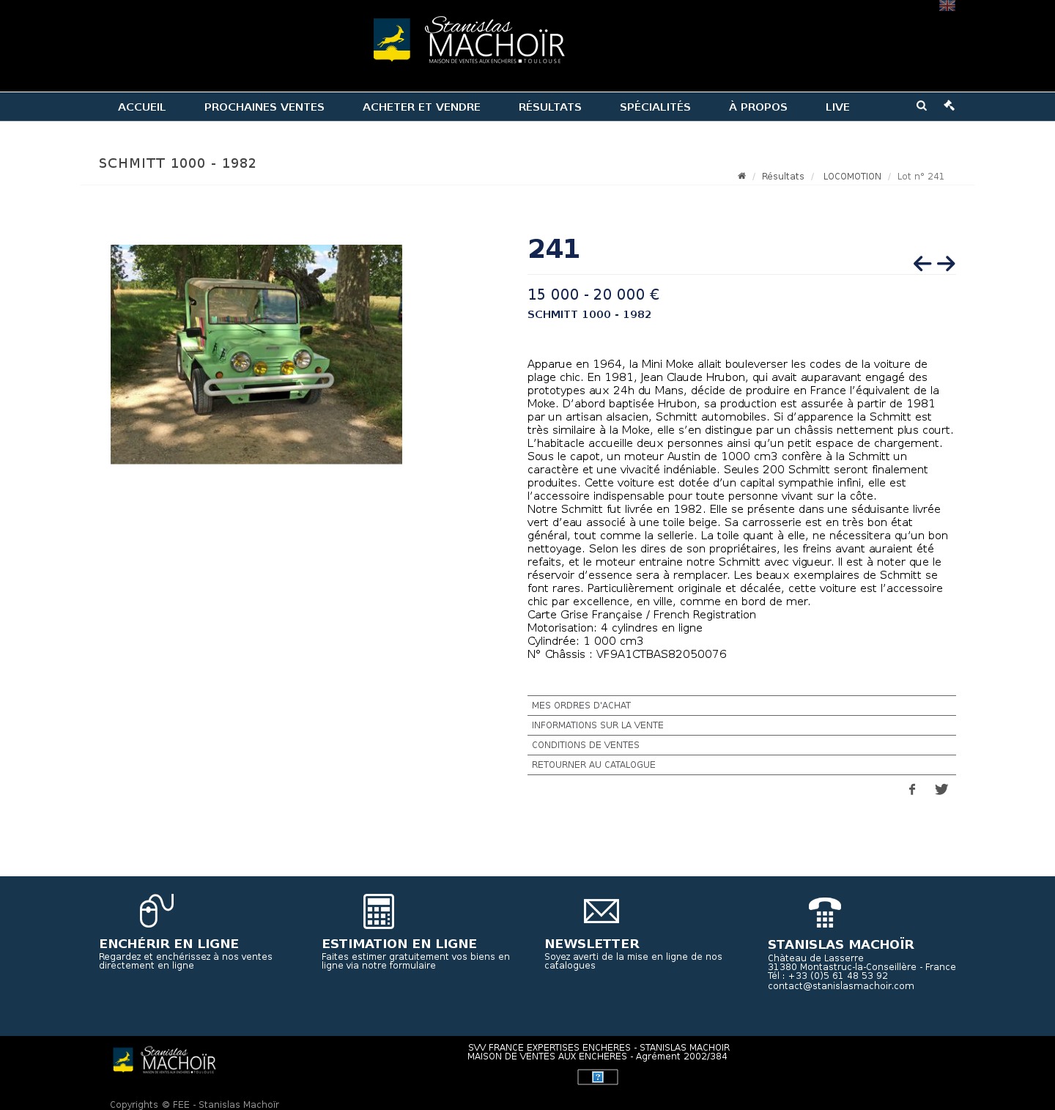Click the Lot n° 241 breadcrumb text
This screenshot has width=1055, height=1110.
(921, 177)
